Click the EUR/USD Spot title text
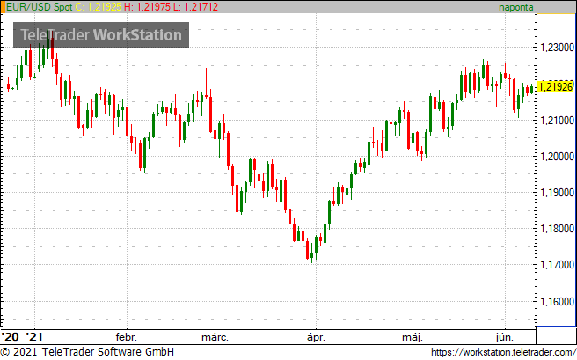The image size is (577, 360). pyautogui.click(x=39, y=7)
